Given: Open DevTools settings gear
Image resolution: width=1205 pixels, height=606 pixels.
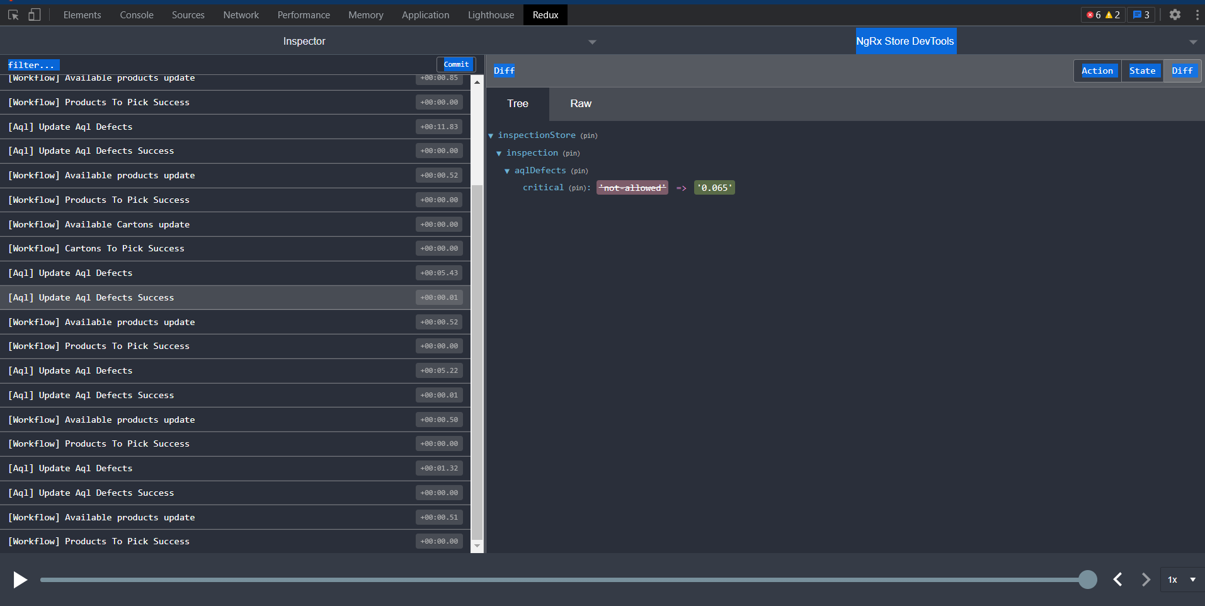Looking at the screenshot, I should (x=1175, y=14).
